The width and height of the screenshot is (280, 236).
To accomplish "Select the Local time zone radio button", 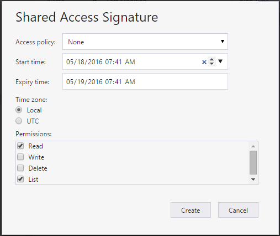I will point(19,110).
